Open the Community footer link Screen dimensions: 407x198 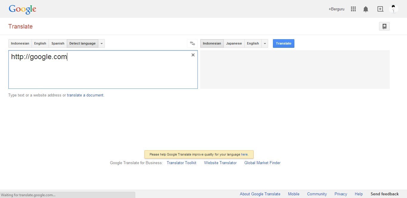(317, 194)
